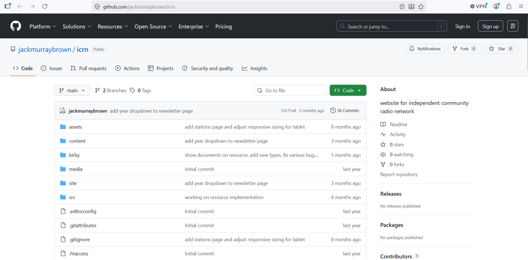Open browser extensions puzzle icon
528x260 pixels.
coord(509,7)
